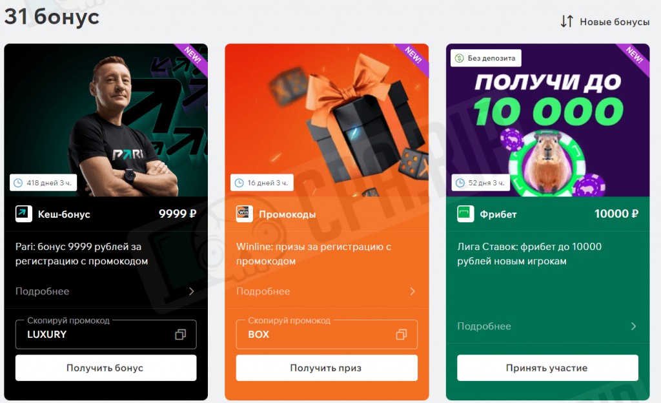Click the Принять участие button
Viewport: 661px width, 403px height.
click(x=547, y=367)
